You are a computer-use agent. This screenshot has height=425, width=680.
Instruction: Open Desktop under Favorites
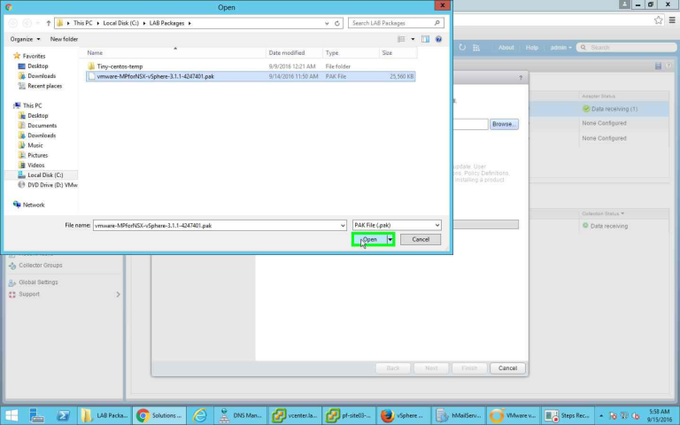click(38, 66)
